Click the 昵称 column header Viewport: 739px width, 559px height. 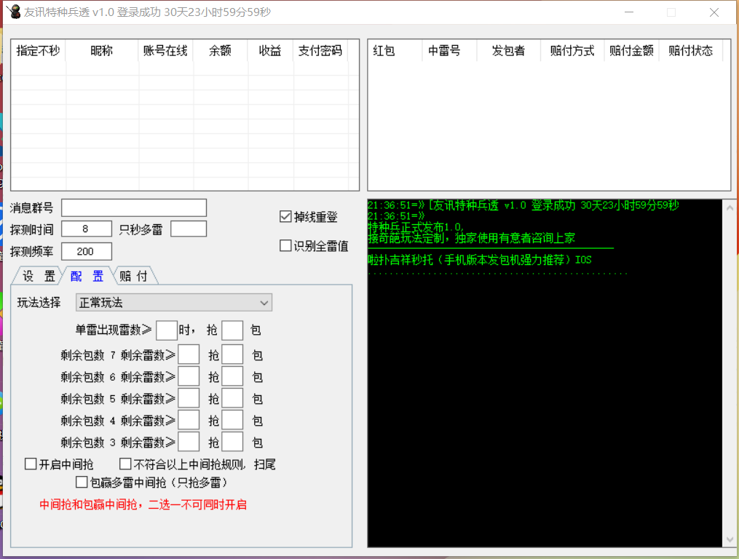point(102,50)
